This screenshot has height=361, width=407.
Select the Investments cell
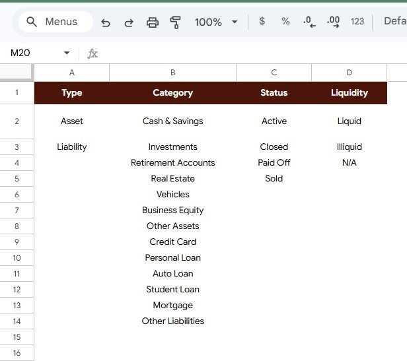(x=173, y=147)
